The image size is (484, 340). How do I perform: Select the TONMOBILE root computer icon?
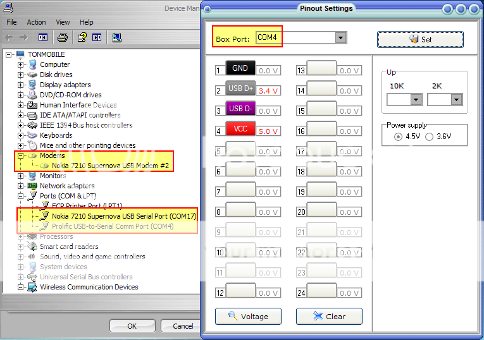[20, 54]
